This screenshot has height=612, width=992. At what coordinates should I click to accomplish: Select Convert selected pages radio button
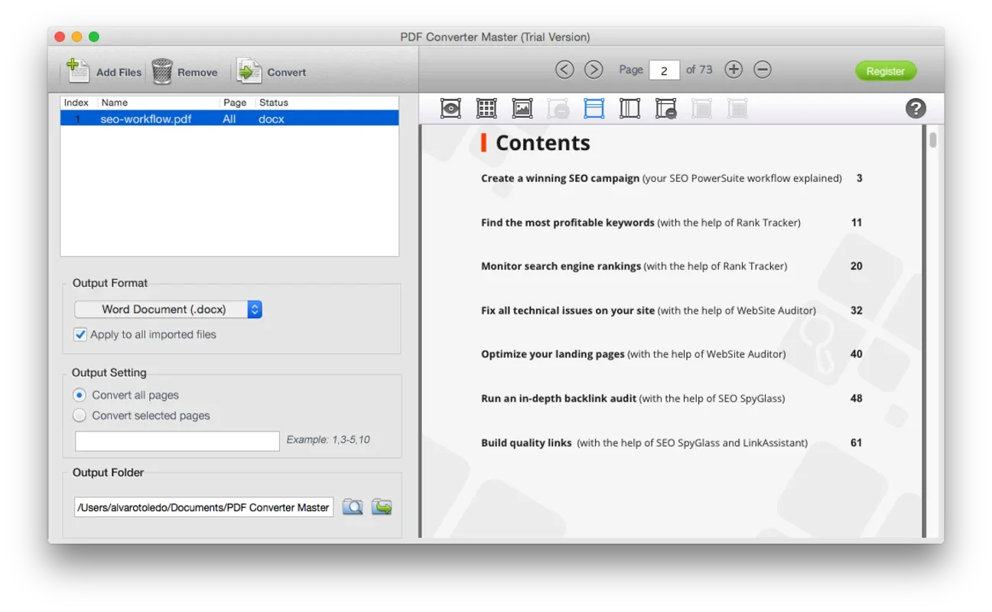(80, 415)
